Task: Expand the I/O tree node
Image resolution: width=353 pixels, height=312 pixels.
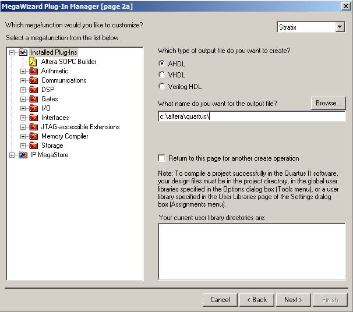Action: pyautogui.click(x=23, y=108)
